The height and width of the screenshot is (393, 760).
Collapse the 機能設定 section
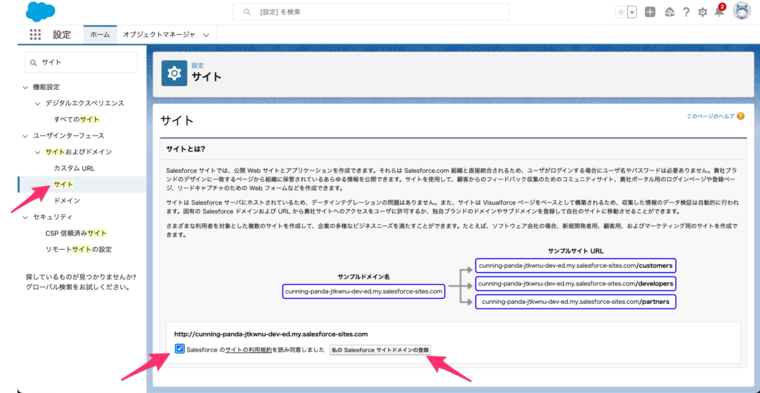(x=26, y=87)
